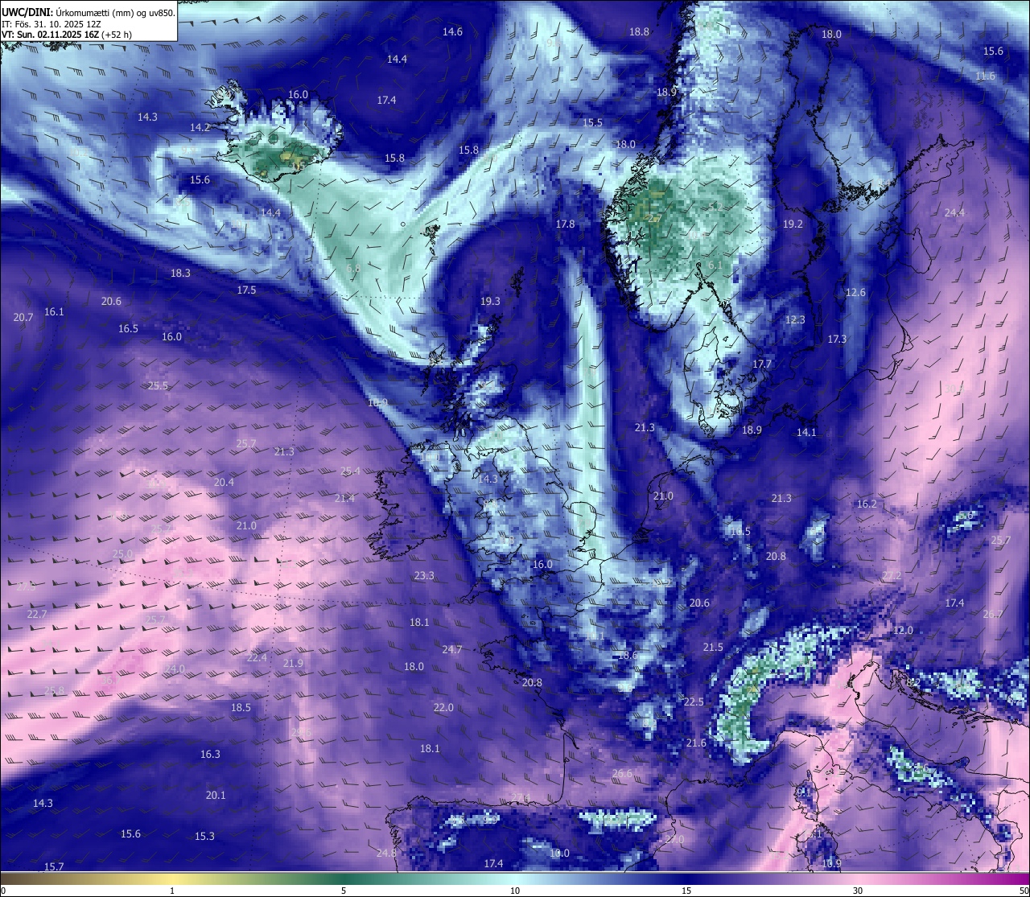Click the 18.6 value over France
Image resolution: width=1030 pixels, height=897 pixels.
(x=628, y=656)
